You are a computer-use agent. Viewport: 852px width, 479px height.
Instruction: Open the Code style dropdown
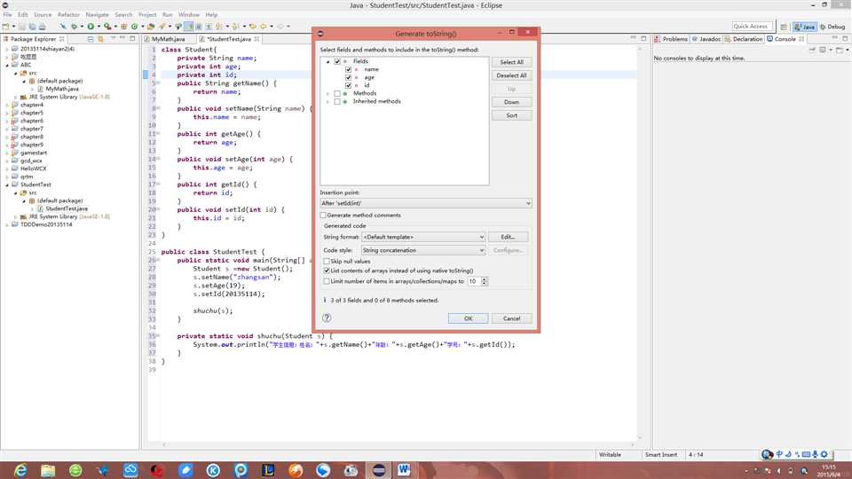[x=423, y=250]
